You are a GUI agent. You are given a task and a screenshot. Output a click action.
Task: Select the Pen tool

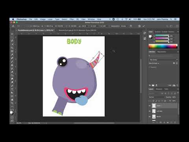coord(12,86)
